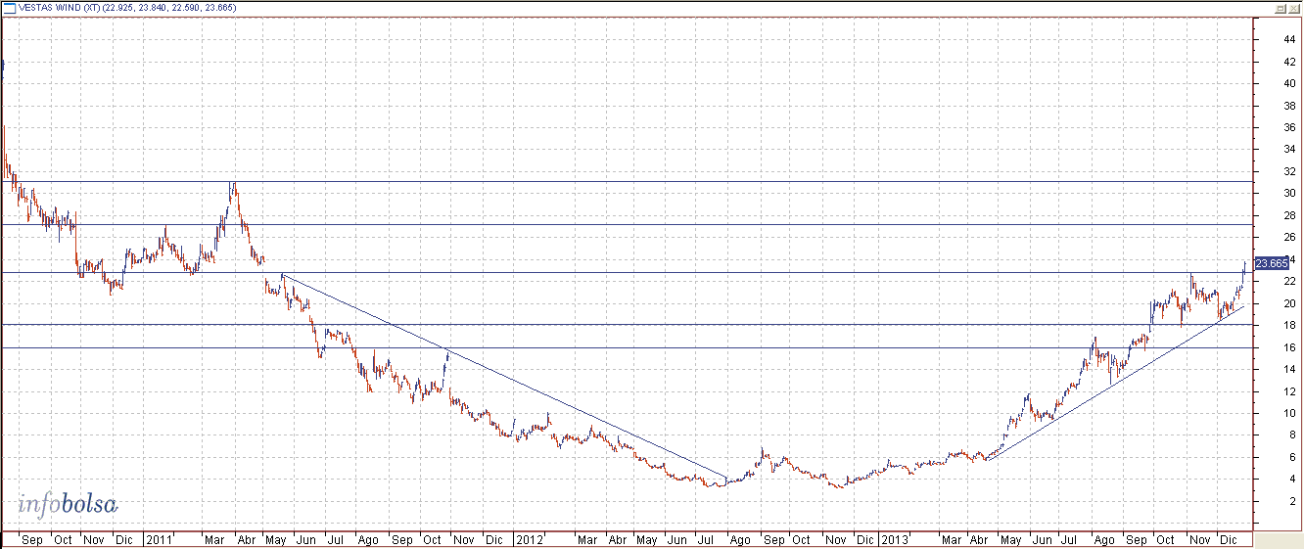Select the horizontal line near price 27
The width and height of the screenshot is (1304, 549).
click(627, 224)
